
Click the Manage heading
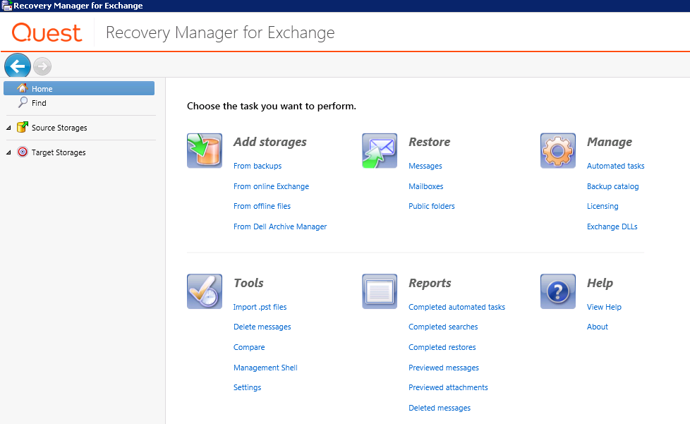pyautogui.click(x=609, y=142)
